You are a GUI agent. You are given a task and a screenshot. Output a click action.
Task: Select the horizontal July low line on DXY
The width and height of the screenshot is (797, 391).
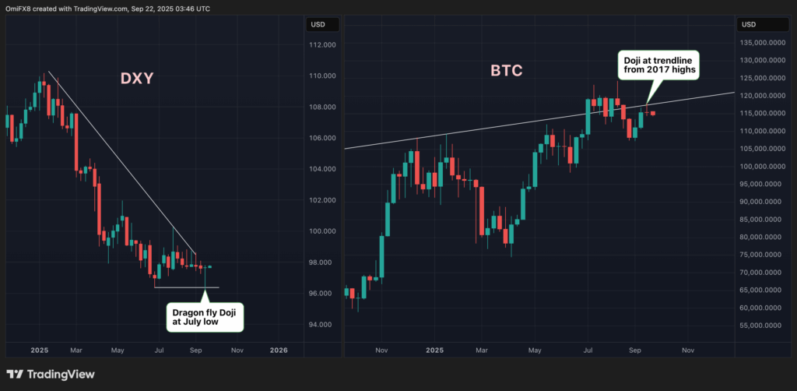pos(187,287)
